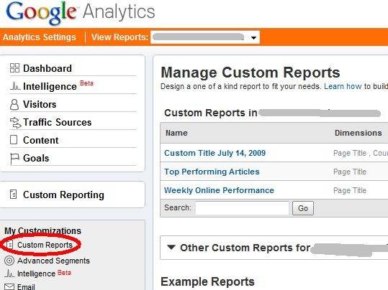Click the My Customizations heading
The width and height of the screenshot is (388, 290).
tap(42, 230)
